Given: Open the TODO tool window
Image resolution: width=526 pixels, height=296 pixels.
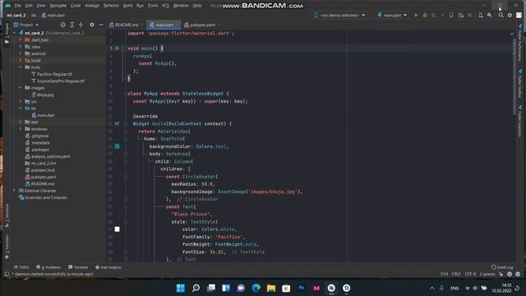Looking at the screenshot, I should coord(22,267).
